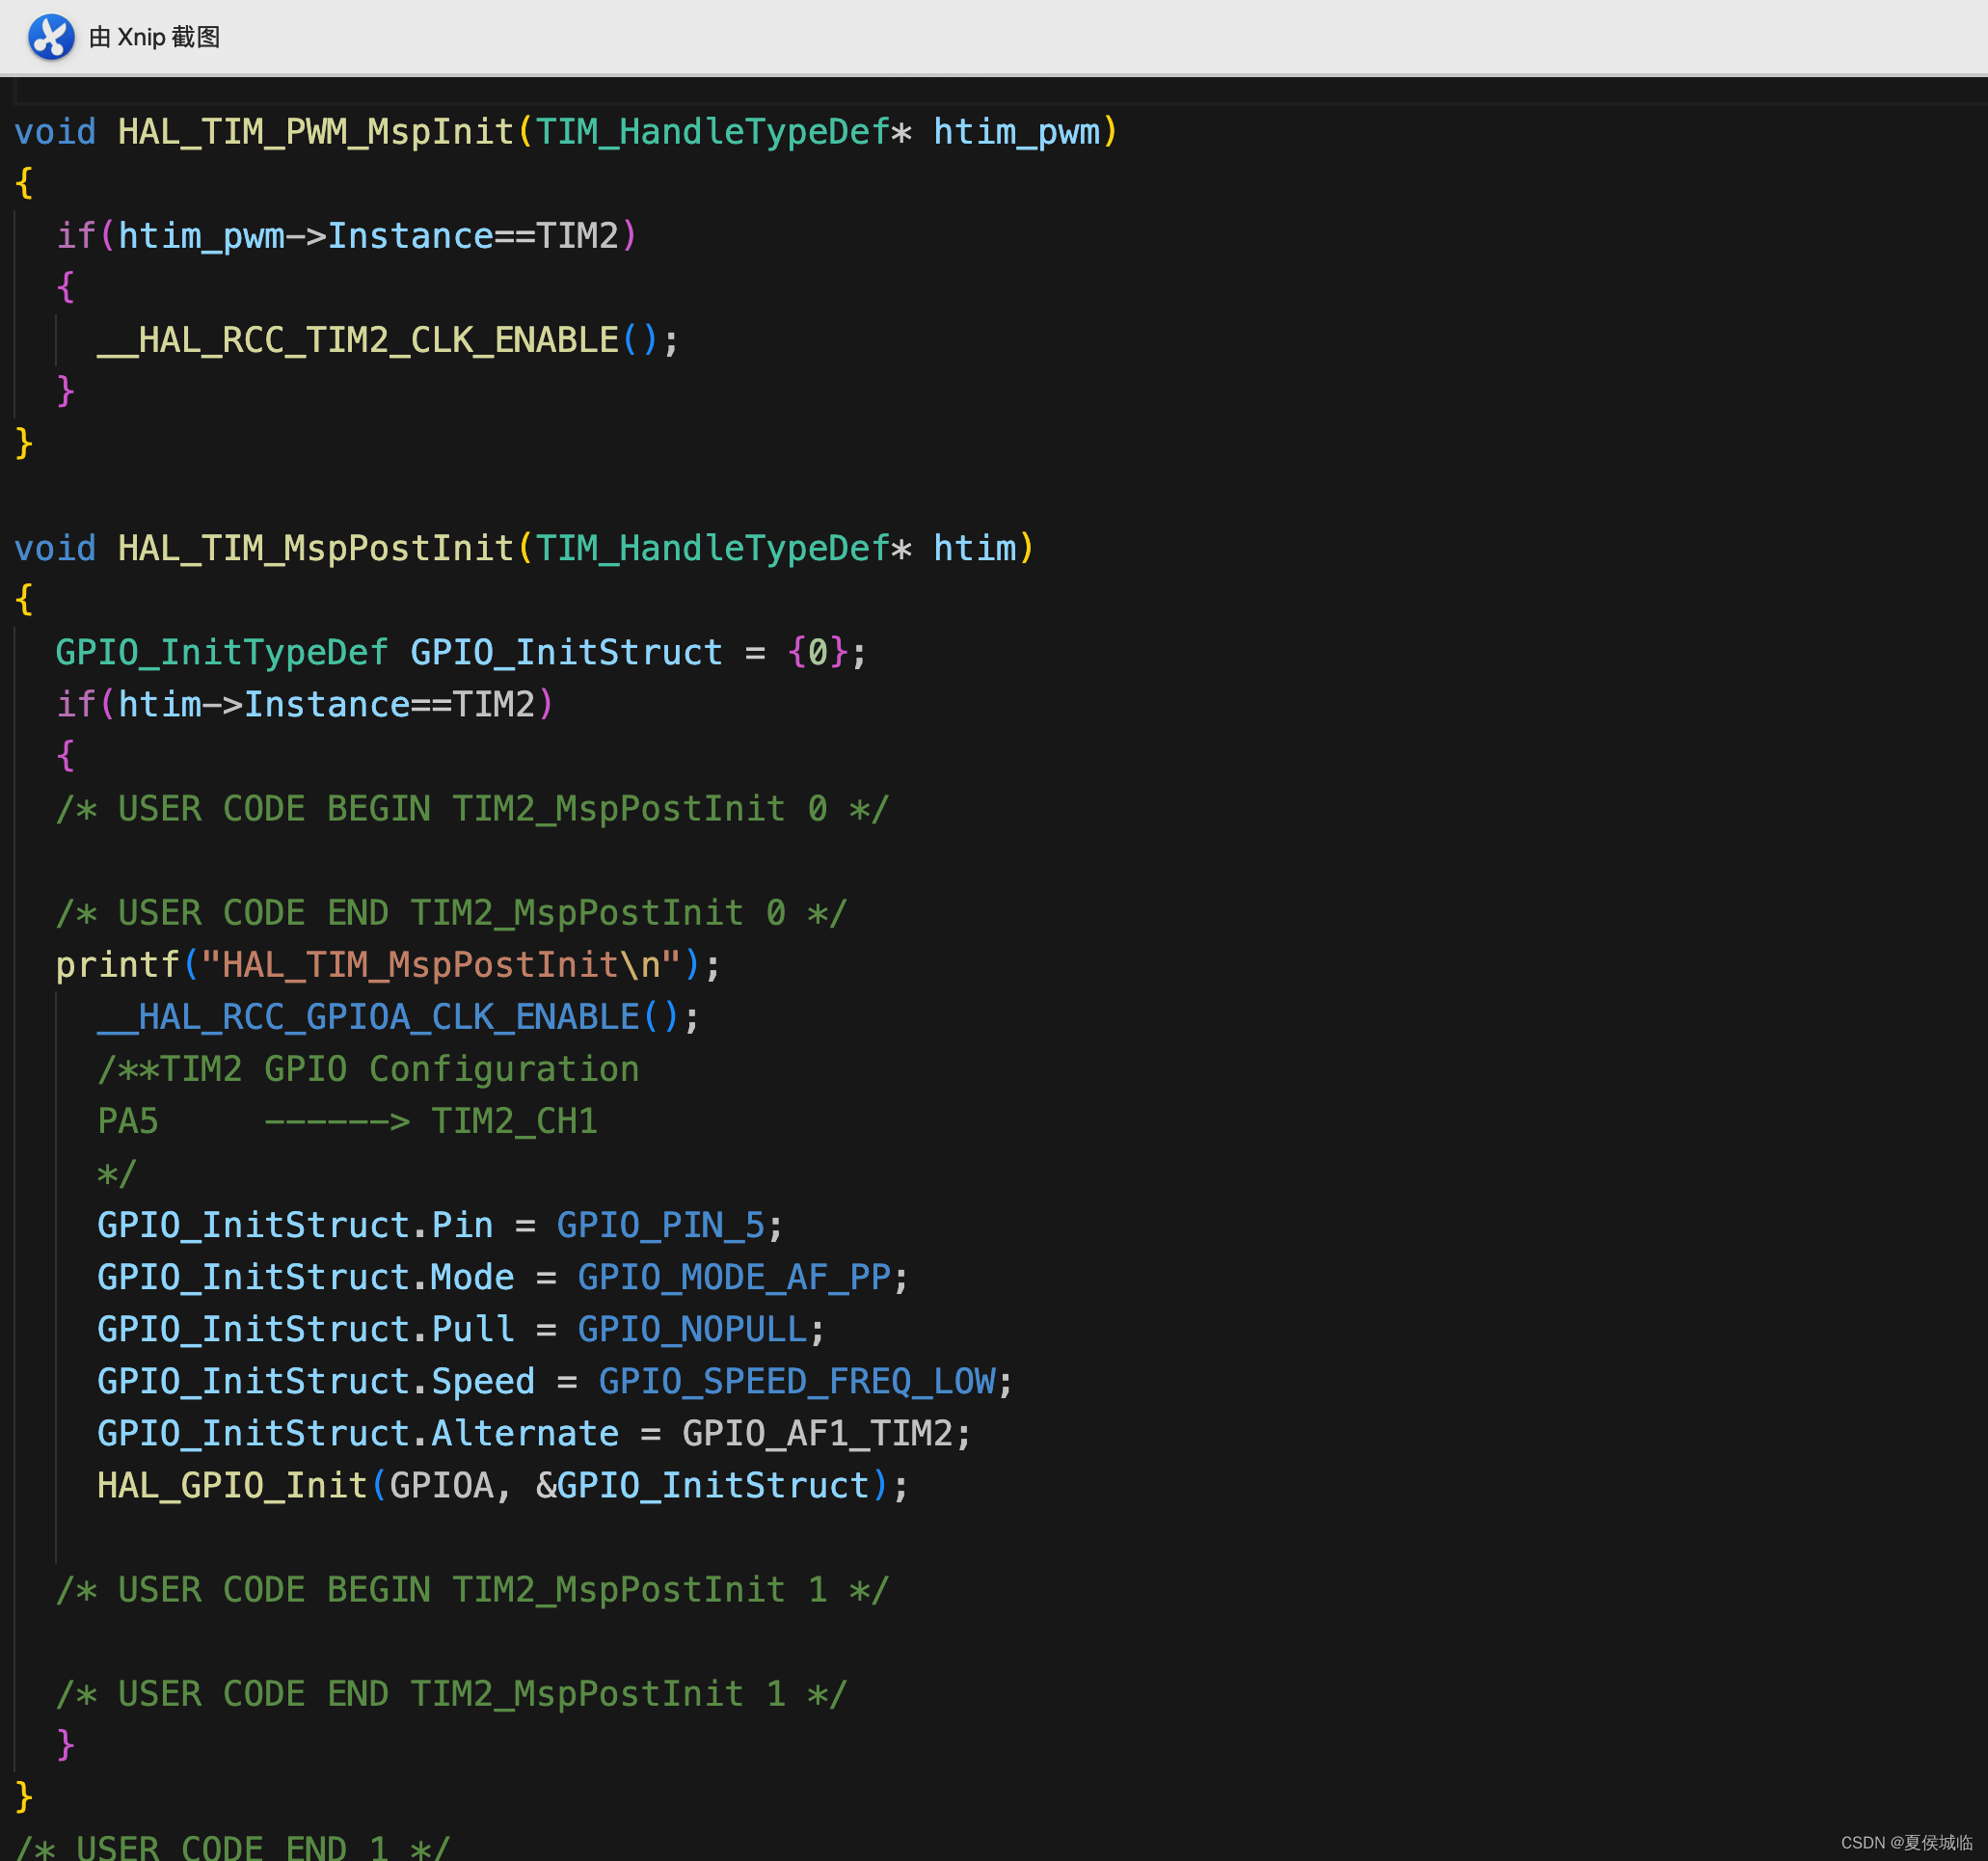Viewport: 1988px width, 1861px height.
Task: Click 'if(htim_pwm->Instance==TIM2)' line
Action: pos(346,236)
